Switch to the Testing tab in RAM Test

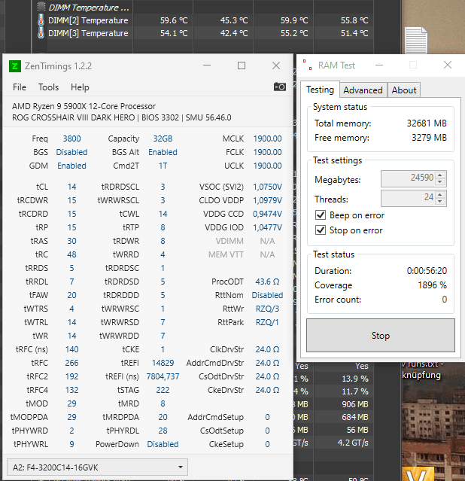click(320, 90)
